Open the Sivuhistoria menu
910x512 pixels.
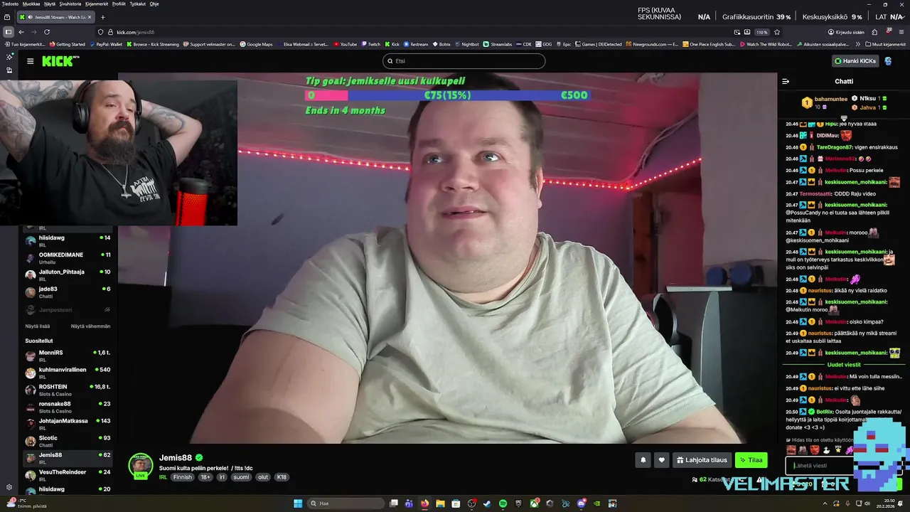(70, 4)
